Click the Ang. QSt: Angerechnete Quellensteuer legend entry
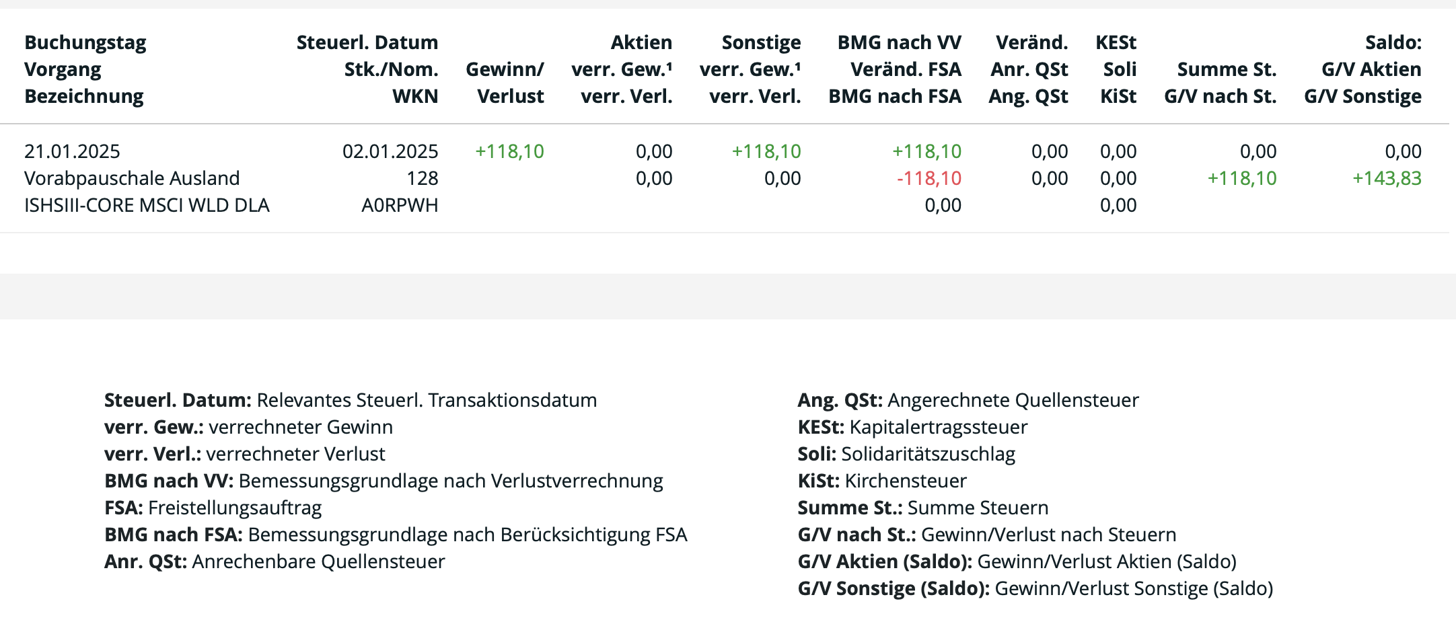 pyautogui.click(x=968, y=400)
